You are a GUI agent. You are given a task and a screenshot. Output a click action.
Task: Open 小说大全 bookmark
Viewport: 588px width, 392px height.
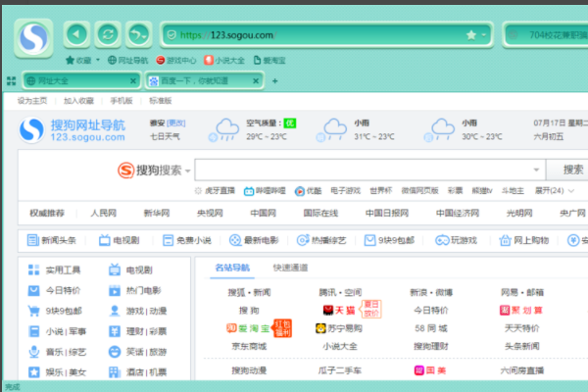[x=224, y=60]
